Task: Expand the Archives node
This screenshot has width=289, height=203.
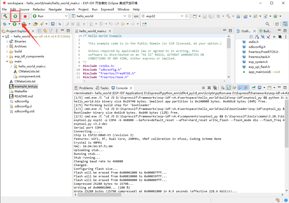Action: point(7,46)
